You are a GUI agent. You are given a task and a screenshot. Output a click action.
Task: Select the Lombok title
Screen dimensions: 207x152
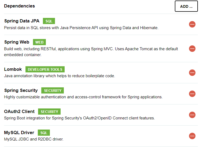pyautogui.click(x=13, y=69)
